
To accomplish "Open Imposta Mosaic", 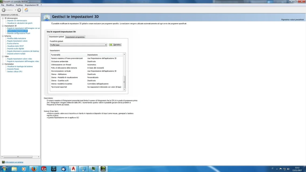I will click(x=13, y=69).
